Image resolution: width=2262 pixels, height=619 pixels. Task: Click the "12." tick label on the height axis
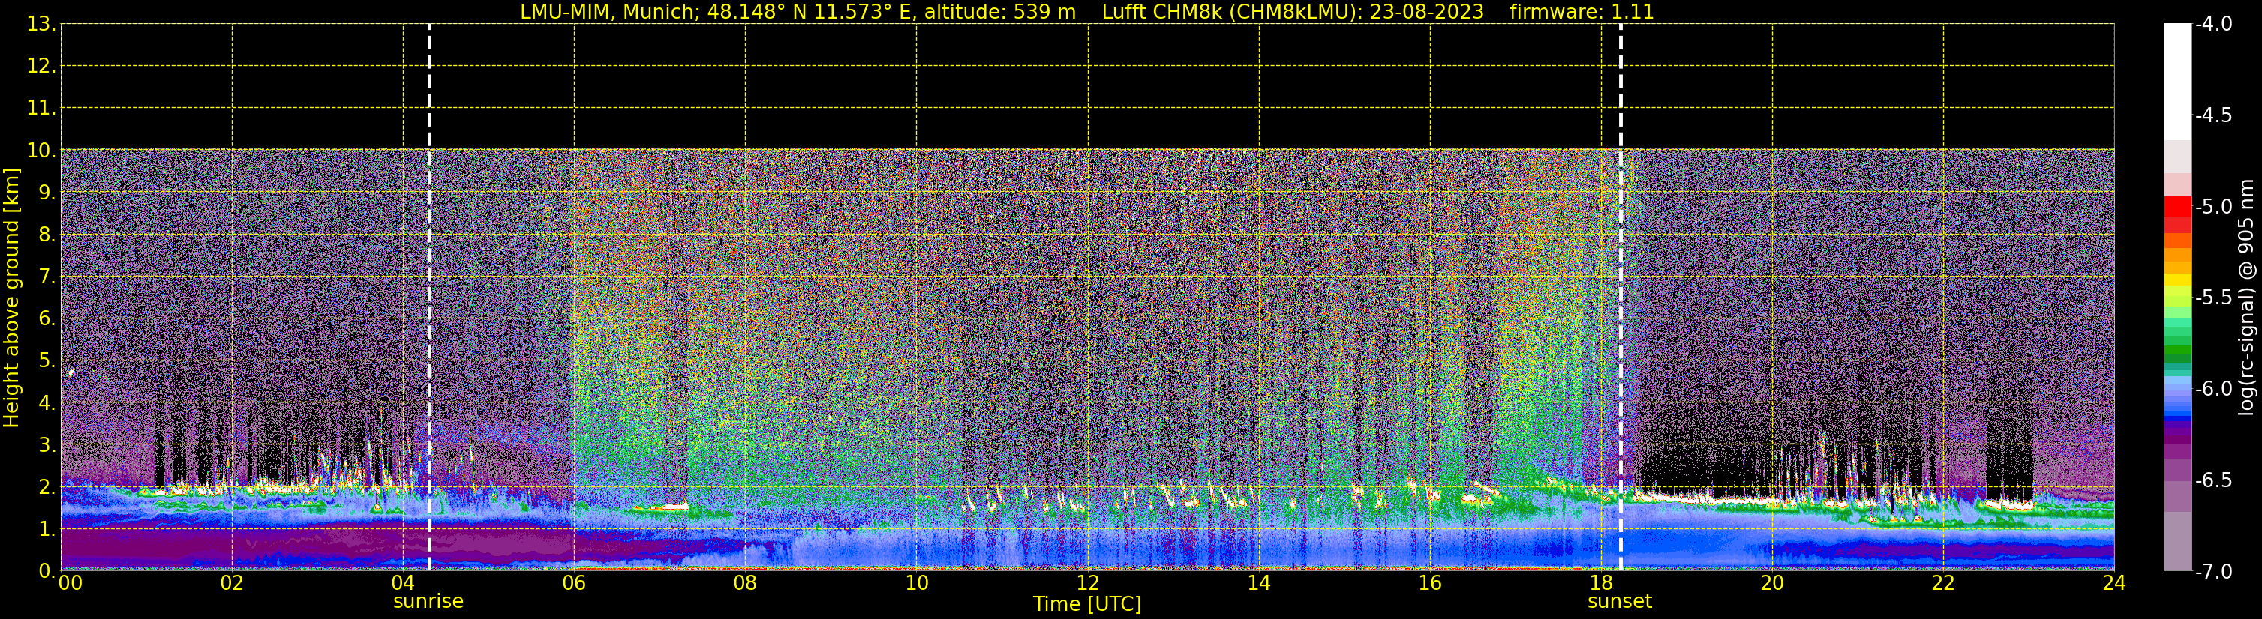point(41,67)
